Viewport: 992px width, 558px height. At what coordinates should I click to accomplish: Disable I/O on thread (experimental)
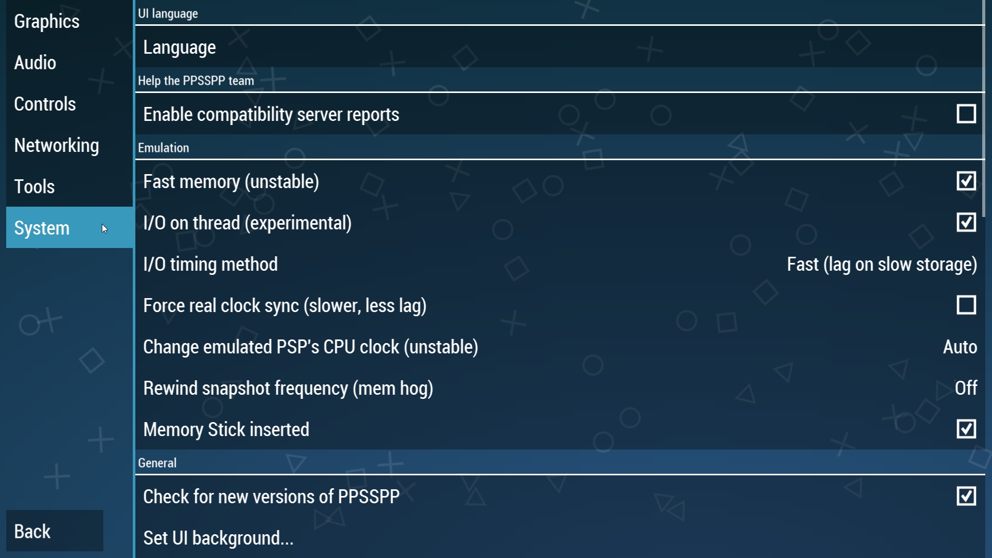pos(966,223)
